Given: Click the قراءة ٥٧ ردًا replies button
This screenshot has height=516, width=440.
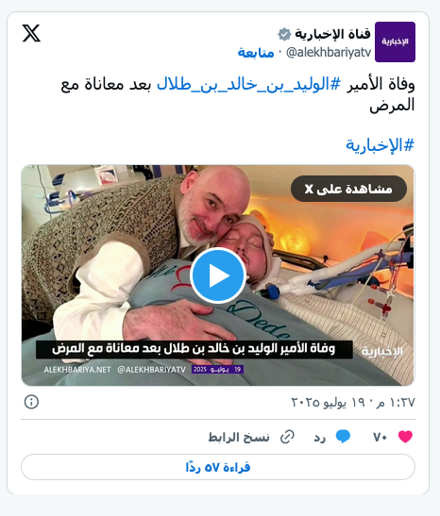Looking at the screenshot, I should tap(218, 467).
